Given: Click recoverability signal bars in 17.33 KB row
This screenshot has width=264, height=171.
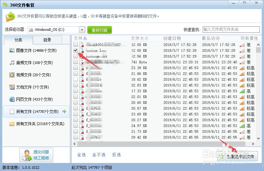Looking at the screenshot, I should 242,91.
